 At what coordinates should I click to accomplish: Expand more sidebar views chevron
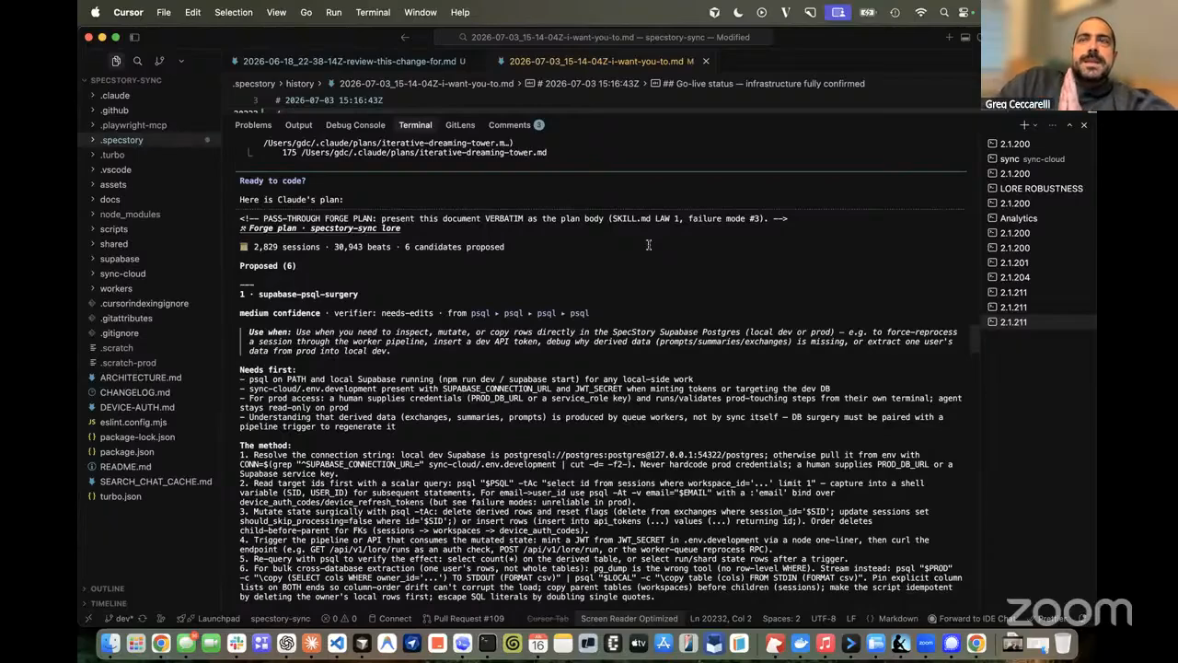coord(180,61)
